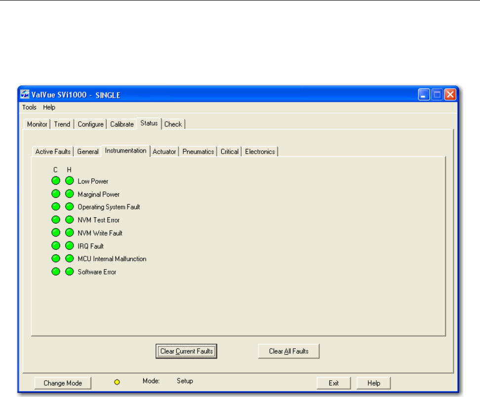
Task: Click the Exit button
Action: (x=334, y=383)
